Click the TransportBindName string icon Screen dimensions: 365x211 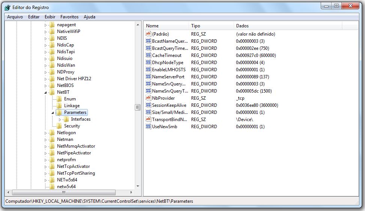click(x=148, y=120)
